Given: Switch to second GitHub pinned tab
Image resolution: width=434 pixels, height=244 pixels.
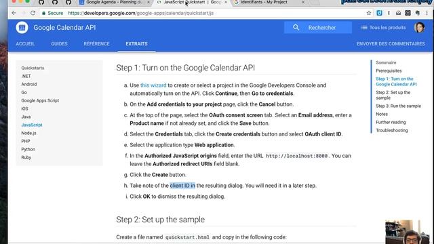Looking at the screenshot, I should [55, 2].
